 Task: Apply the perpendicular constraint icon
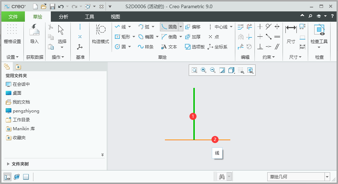pos(260,47)
